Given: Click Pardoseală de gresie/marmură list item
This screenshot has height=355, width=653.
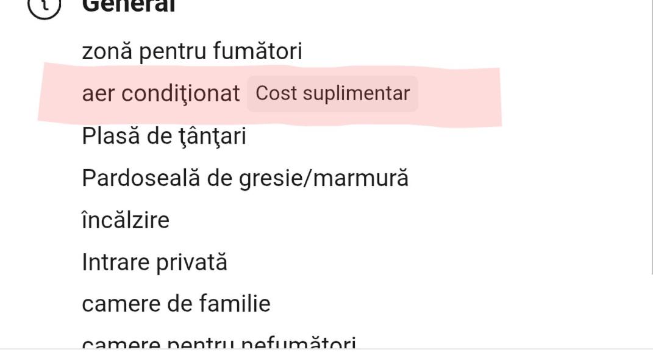Looking at the screenshot, I should pyautogui.click(x=245, y=178).
